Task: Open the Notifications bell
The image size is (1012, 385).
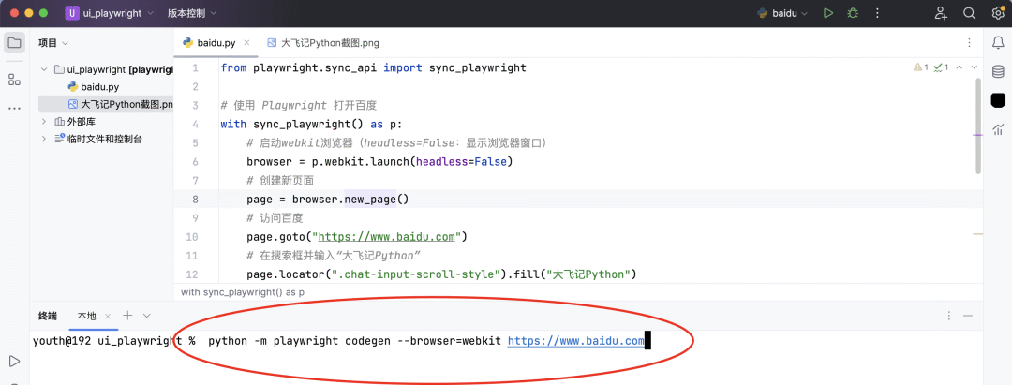Action: tap(998, 43)
